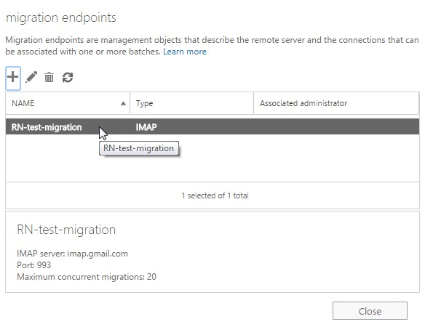The image size is (425, 327).
Task: Sort by Associated administrator column header
Action: (x=336, y=103)
